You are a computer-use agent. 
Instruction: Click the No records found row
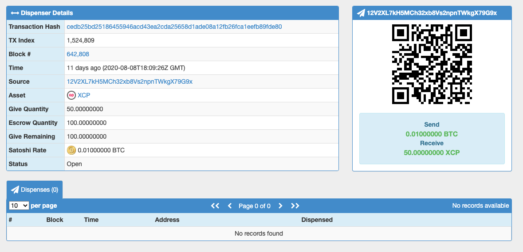pyautogui.click(x=259, y=233)
